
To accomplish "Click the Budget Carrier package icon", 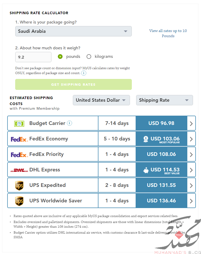I will [19, 124].
